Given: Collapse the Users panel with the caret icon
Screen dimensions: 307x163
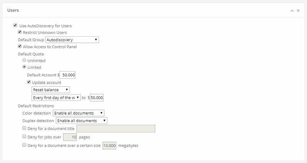Looking at the screenshot, I should tap(293, 11).
